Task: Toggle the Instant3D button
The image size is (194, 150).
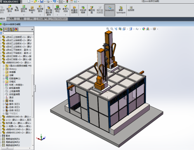Action: 110,10
